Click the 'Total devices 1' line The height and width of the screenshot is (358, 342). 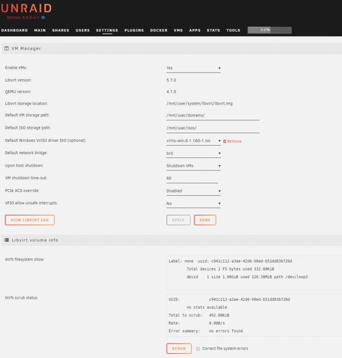(x=230, y=269)
